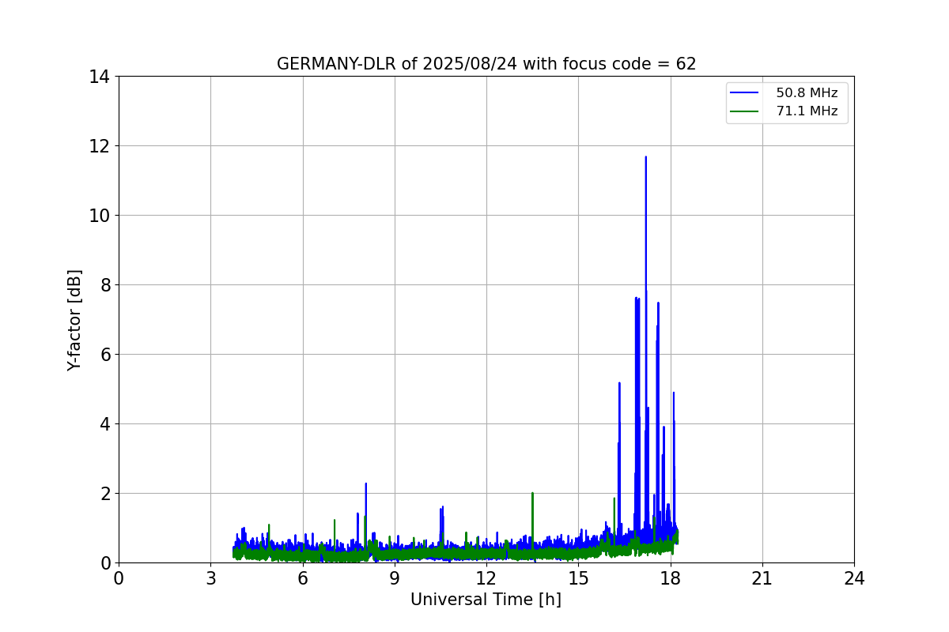Click the y-axis tick label 12

coord(99,146)
